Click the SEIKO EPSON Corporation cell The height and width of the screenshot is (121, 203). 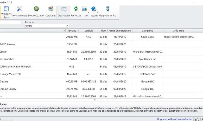click(x=148, y=67)
